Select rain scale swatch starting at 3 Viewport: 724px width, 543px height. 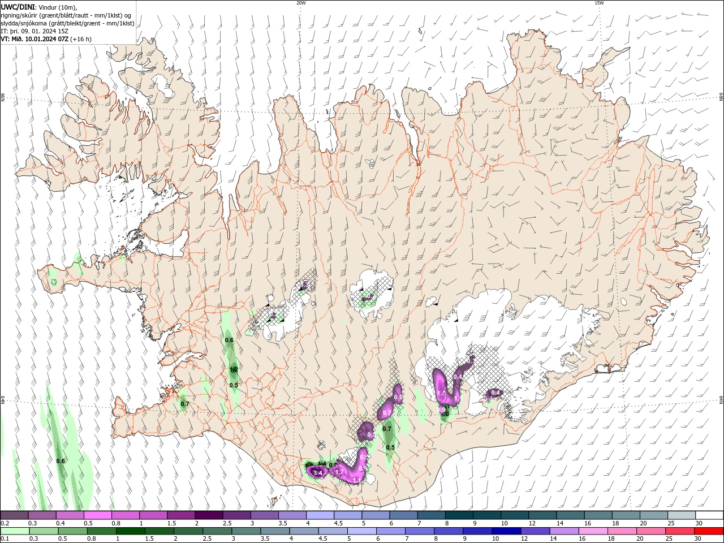245,531
